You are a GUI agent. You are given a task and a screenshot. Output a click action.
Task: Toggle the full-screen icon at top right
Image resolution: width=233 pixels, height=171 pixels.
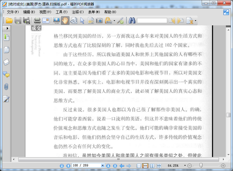(x=226, y=12)
